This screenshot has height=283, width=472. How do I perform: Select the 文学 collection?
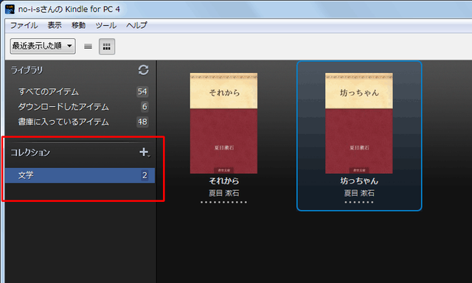80,175
